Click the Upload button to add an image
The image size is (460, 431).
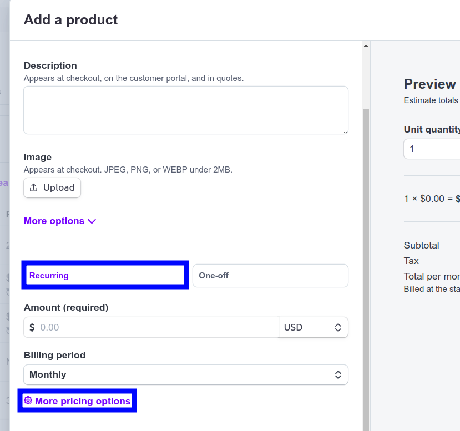pyautogui.click(x=52, y=187)
